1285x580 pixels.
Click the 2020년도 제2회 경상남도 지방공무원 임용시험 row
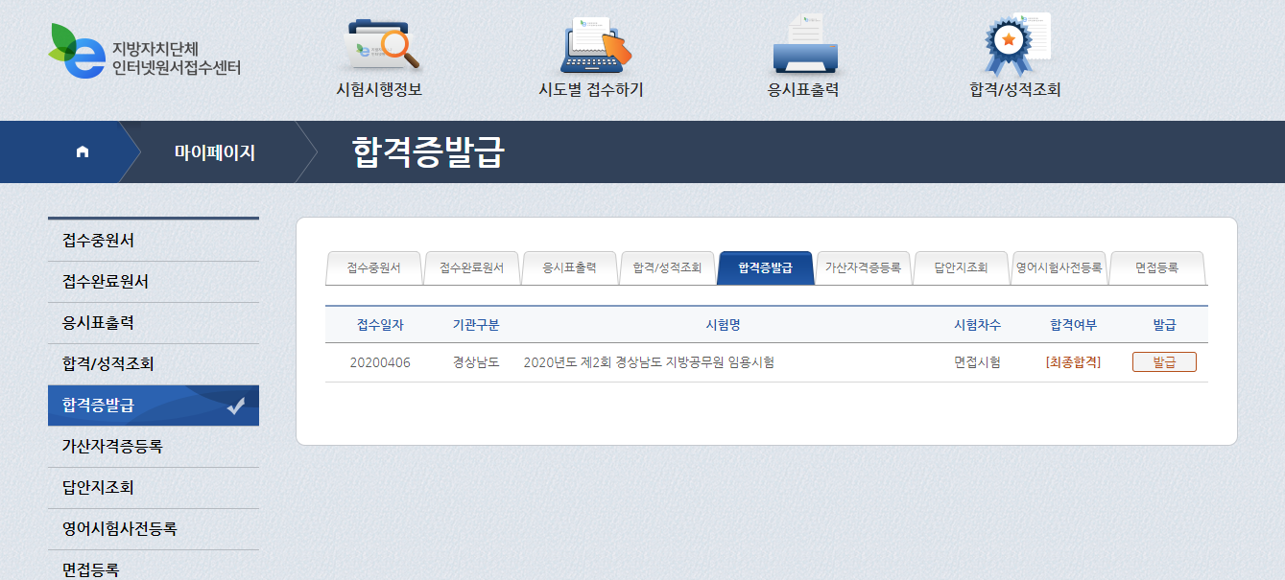point(649,362)
